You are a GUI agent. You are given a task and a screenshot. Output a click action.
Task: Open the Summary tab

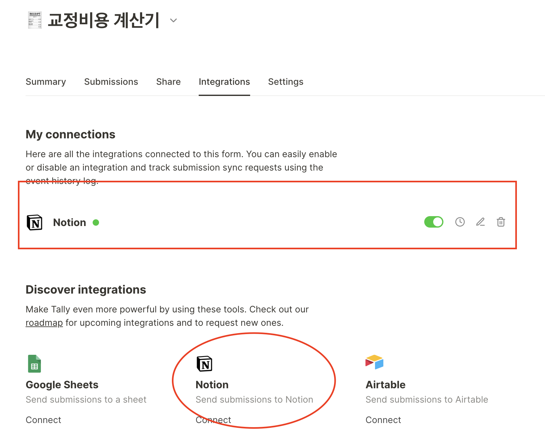tap(46, 82)
